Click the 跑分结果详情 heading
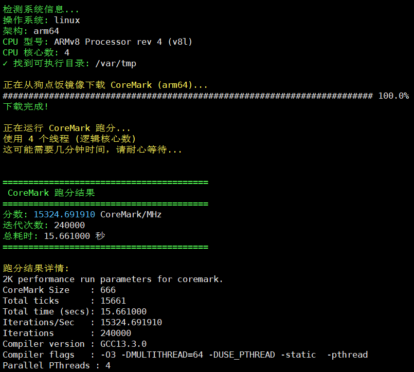The height and width of the screenshot is (372, 414). [36, 268]
